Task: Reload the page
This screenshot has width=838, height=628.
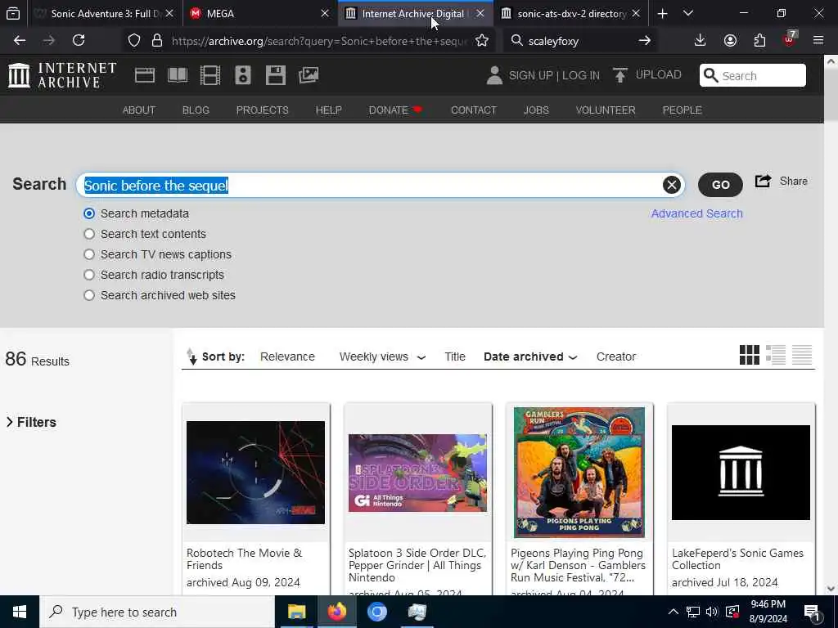Action: pos(79,41)
